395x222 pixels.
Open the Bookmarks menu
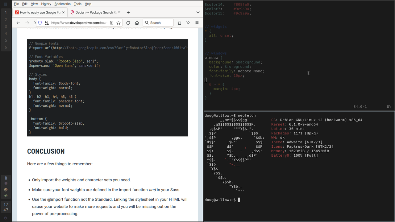pos(63,4)
